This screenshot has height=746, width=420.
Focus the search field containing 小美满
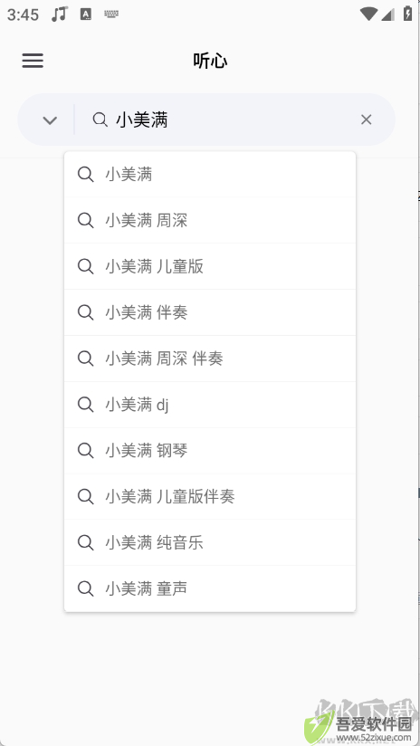(227, 120)
